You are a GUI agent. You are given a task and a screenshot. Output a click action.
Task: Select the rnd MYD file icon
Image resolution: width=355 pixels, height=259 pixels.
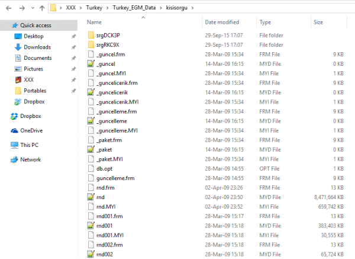coord(91,197)
